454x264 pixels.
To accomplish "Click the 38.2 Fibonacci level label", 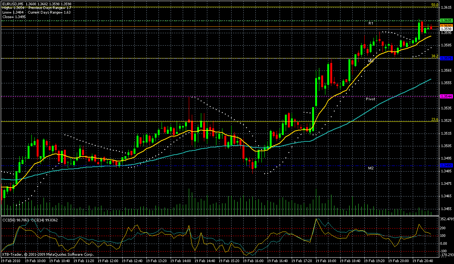I will coord(435,56).
